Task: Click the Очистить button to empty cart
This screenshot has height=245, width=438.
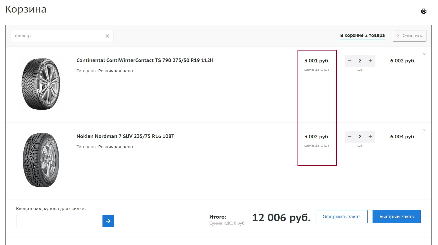Action: (x=409, y=36)
